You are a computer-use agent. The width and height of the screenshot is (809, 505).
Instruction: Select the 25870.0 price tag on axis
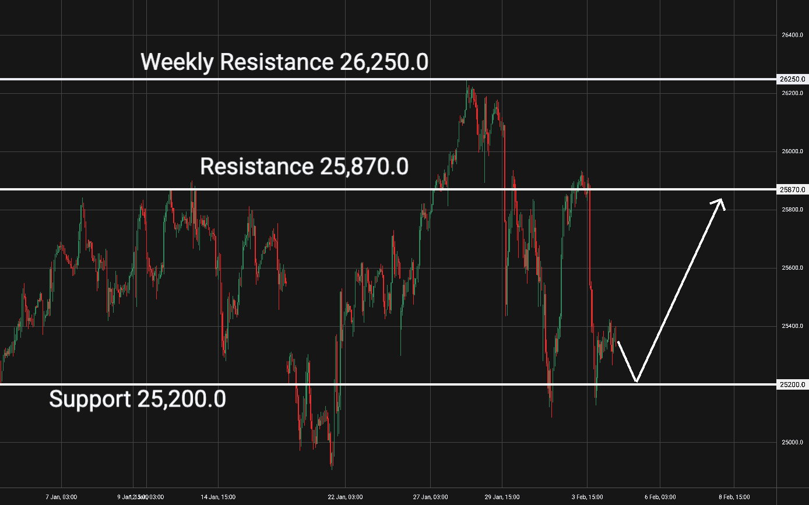point(792,190)
